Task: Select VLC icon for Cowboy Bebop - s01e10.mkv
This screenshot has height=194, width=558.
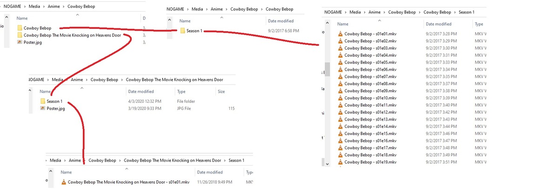Action: pyautogui.click(x=341, y=98)
